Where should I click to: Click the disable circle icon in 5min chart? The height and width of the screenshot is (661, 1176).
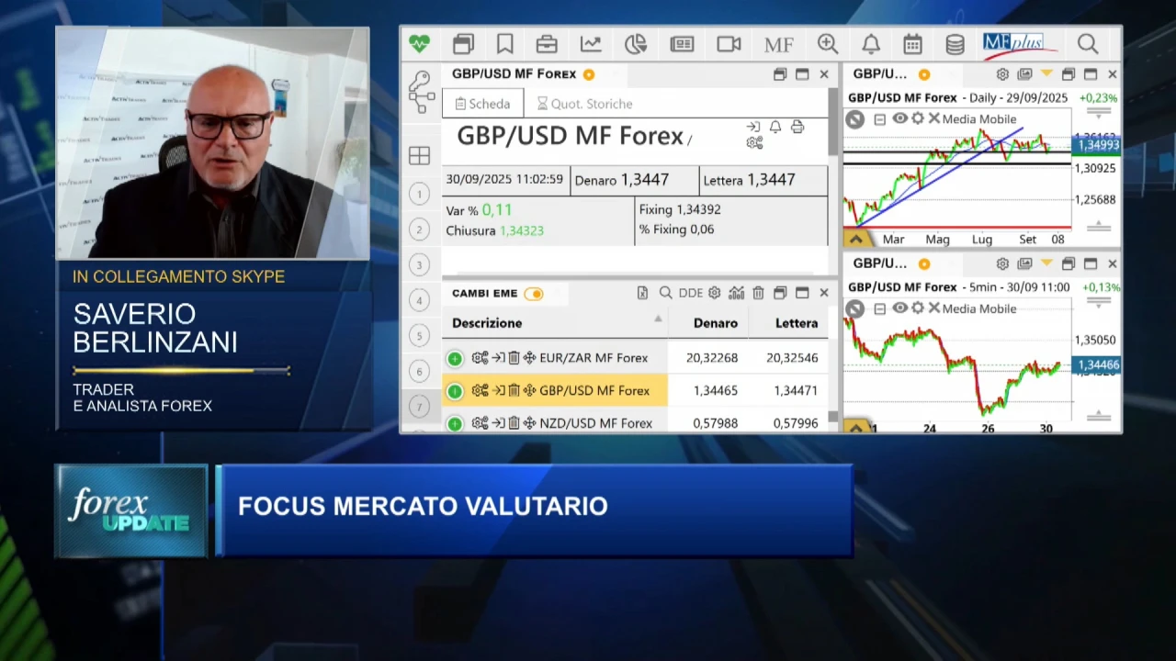(855, 309)
